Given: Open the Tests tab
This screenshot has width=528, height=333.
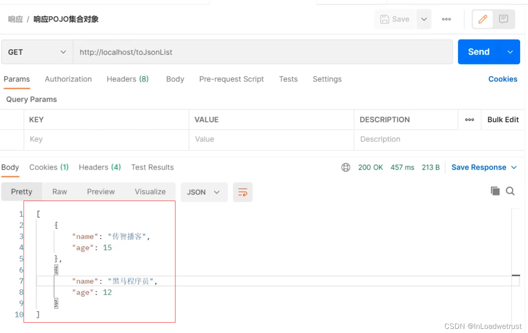Looking at the screenshot, I should tap(288, 79).
